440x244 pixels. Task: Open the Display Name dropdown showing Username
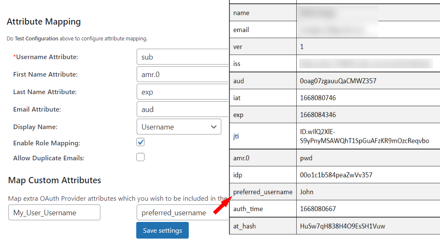point(179,127)
